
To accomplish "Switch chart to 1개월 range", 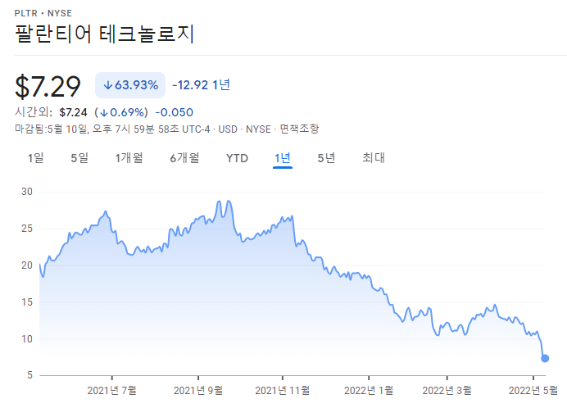I will pos(129,158).
